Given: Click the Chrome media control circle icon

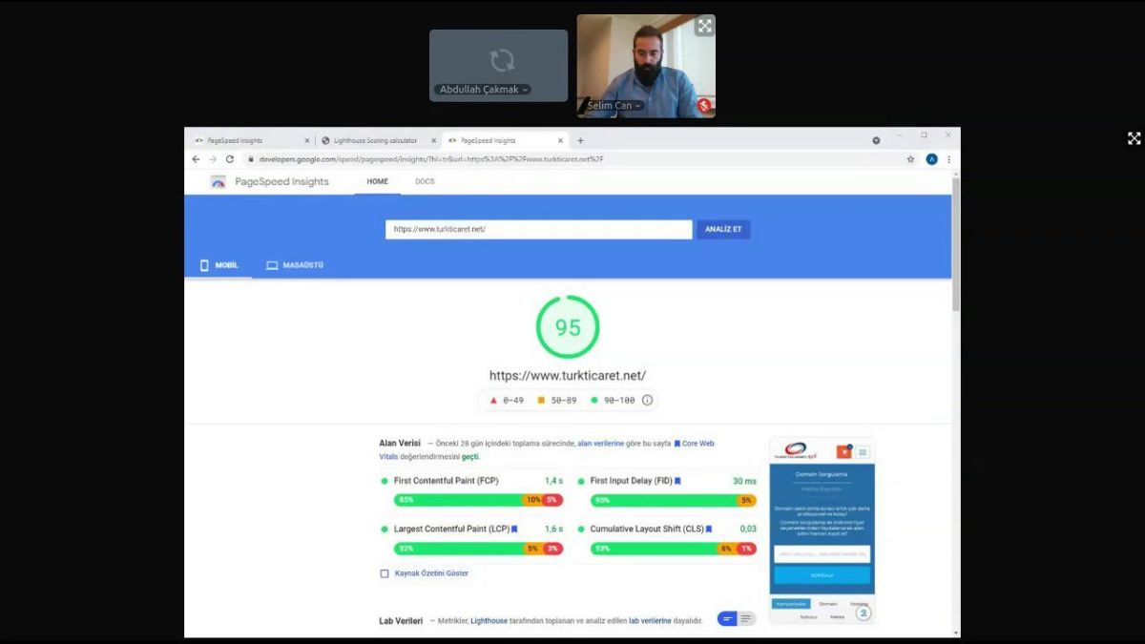Looking at the screenshot, I should [x=876, y=140].
